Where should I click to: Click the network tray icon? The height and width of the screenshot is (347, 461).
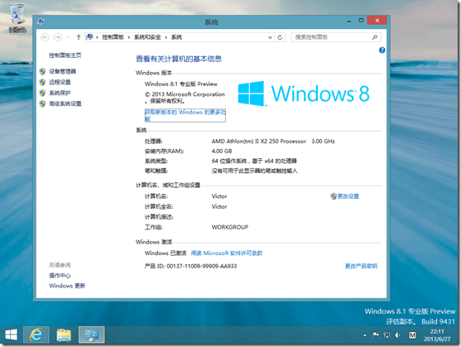point(387,335)
